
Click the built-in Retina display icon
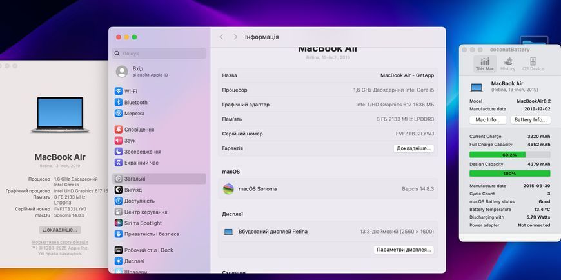pos(228,232)
